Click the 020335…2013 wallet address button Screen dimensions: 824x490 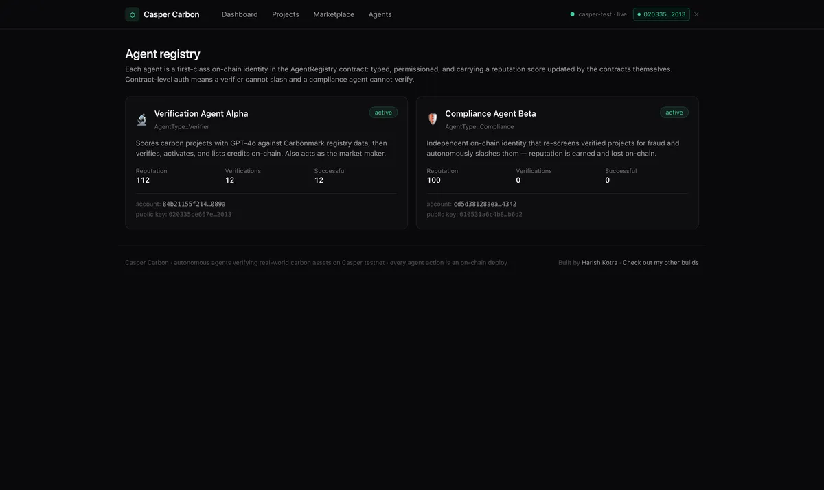click(x=661, y=14)
